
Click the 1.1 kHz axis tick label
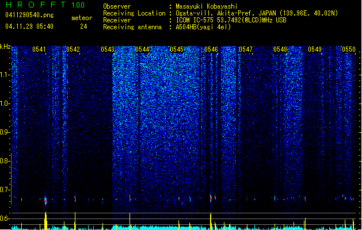point(5,75)
